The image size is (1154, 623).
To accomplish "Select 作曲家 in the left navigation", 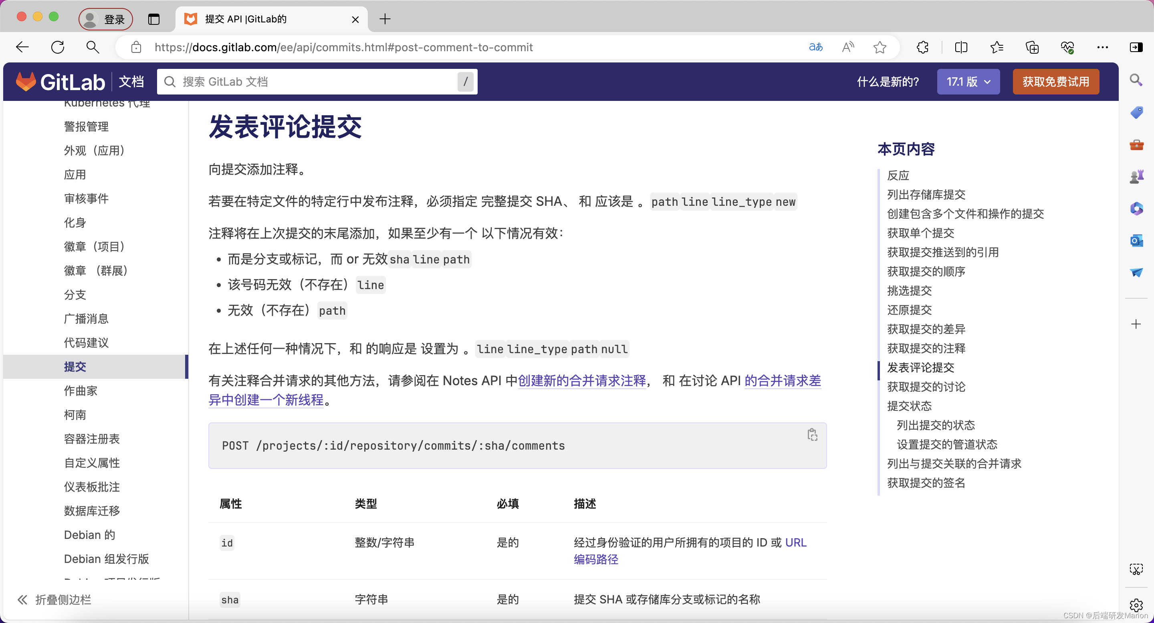I will 81,391.
